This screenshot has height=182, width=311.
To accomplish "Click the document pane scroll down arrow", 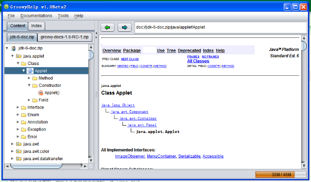I will [304, 166].
